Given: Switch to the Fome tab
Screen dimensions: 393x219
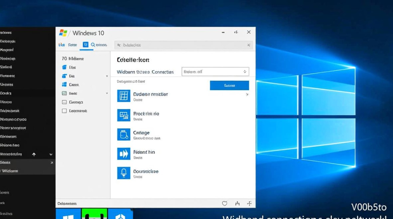Looking at the screenshot, I should (73, 45).
